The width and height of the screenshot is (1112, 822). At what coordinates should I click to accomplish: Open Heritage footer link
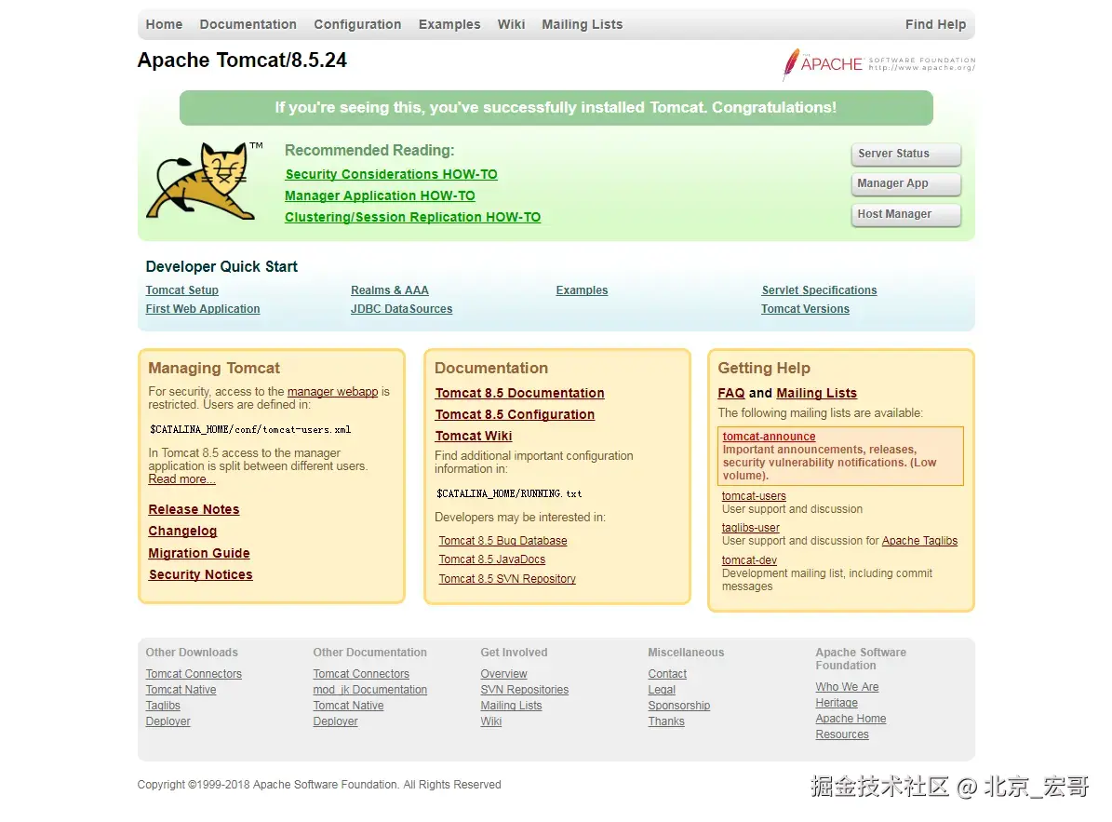(837, 703)
